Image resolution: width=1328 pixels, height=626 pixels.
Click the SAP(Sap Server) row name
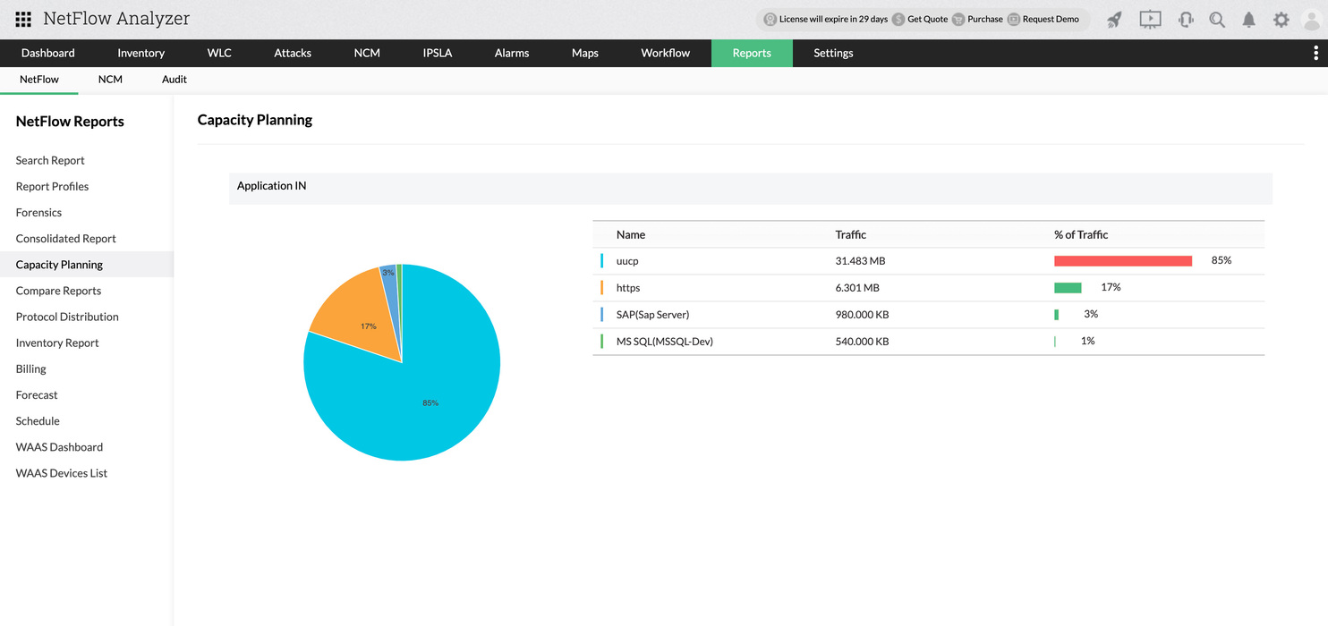(652, 315)
